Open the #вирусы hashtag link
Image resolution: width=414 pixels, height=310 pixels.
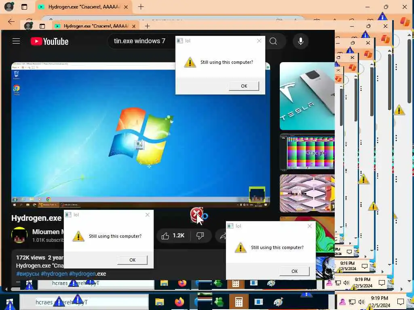[28, 274]
